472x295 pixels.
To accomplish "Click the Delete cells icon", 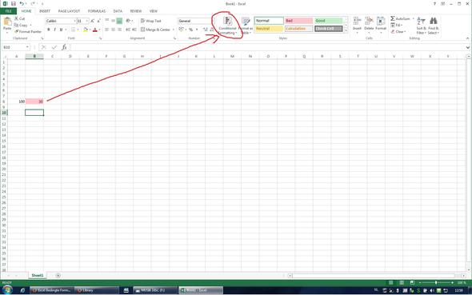I will pos(369,21).
